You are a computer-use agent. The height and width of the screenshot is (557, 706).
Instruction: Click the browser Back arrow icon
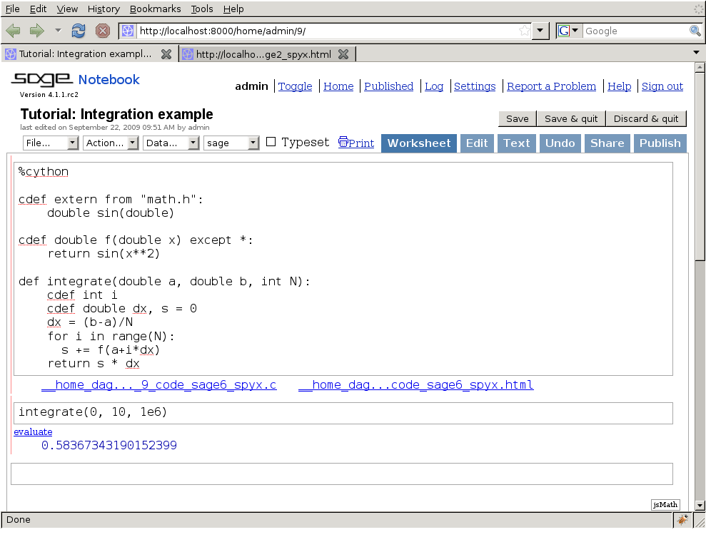point(14,31)
